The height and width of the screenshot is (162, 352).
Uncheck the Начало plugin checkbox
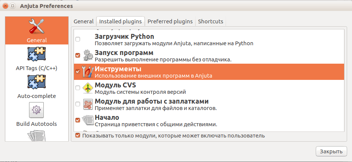pyautogui.click(x=78, y=120)
